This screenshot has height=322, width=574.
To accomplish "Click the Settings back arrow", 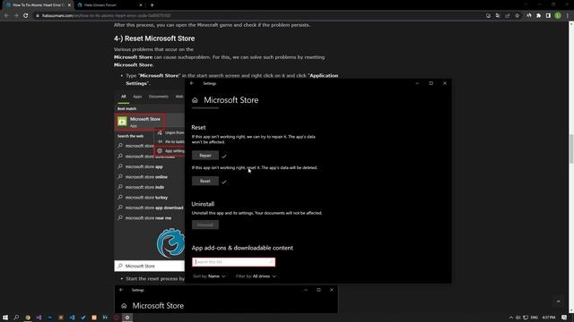I will coord(192,83).
